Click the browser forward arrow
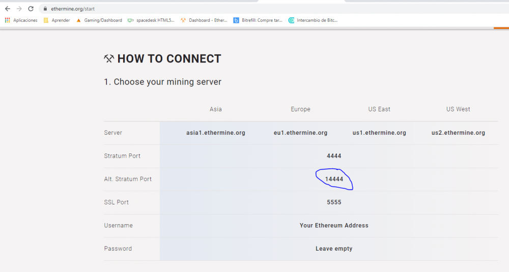The image size is (509, 272). tap(19, 9)
